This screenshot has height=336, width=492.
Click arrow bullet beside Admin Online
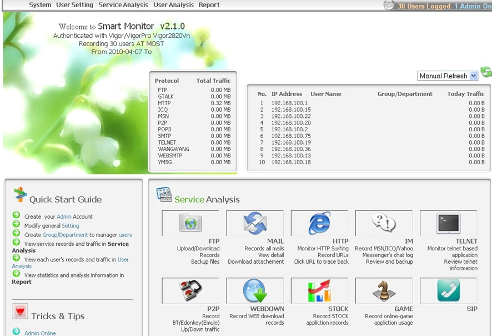[16, 332]
